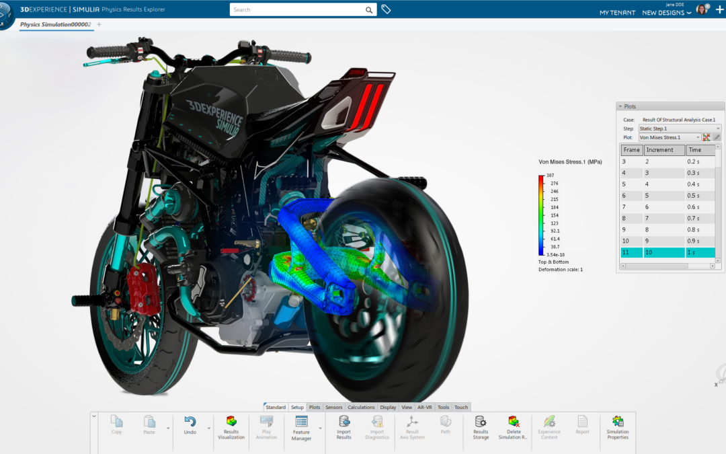Open the NEW DESIGNS dropdown
Image resolution: width=726 pixels, height=454 pixels.
coord(667,13)
